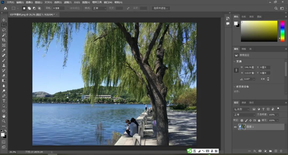This screenshot has width=288, height=155.
Task: Open the 样式 dropdown in options bar
Action: 99,8
